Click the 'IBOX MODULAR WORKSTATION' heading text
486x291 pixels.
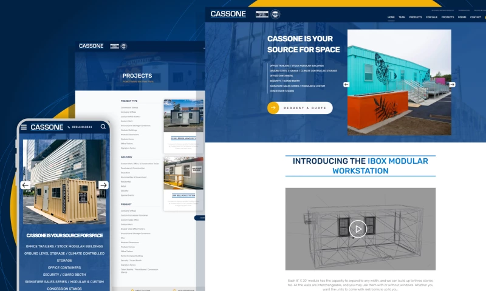tap(380, 166)
